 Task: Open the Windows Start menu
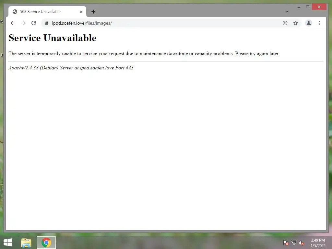8,243
